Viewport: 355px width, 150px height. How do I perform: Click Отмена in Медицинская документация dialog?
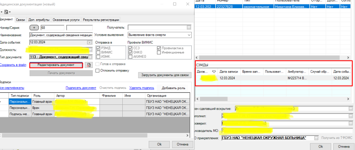tap(182, 145)
